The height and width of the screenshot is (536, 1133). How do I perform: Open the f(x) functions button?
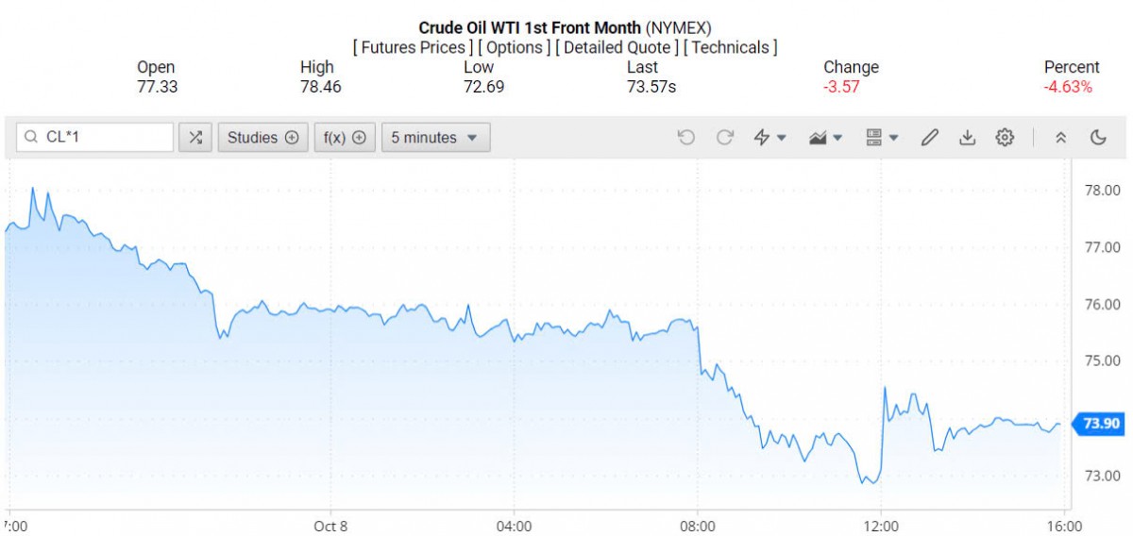pyautogui.click(x=345, y=138)
